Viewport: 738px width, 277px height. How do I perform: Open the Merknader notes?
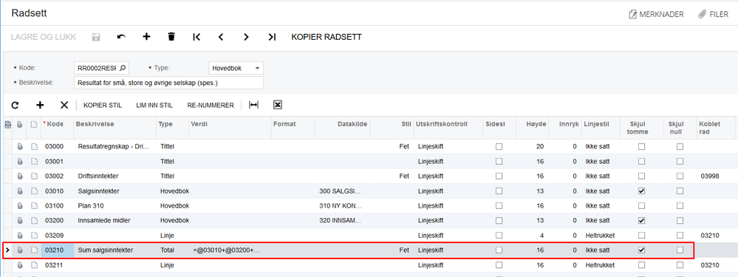656,14
